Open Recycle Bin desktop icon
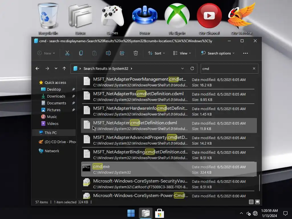This screenshot has height=219, width=292. click(x=48, y=19)
